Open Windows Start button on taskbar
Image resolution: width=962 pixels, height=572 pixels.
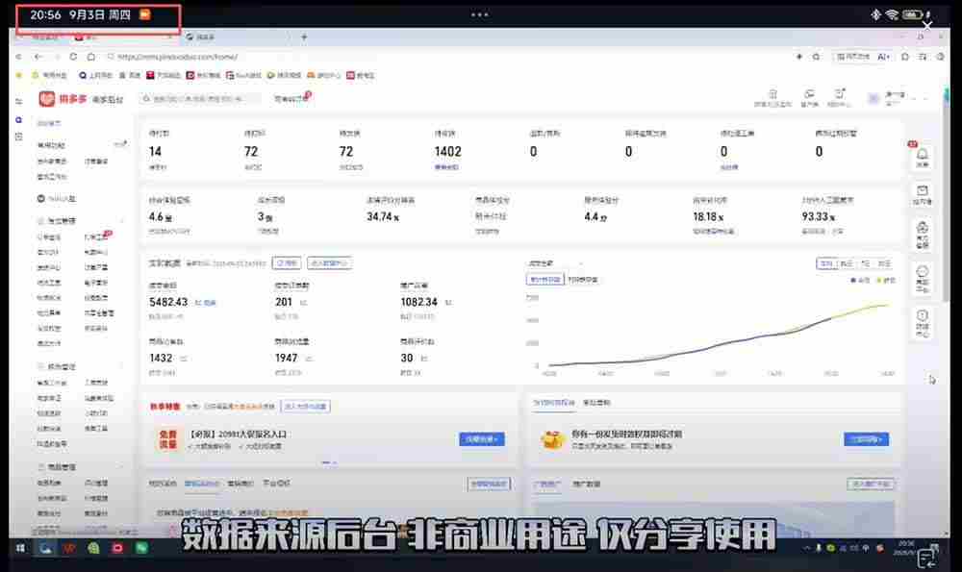(x=20, y=548)
